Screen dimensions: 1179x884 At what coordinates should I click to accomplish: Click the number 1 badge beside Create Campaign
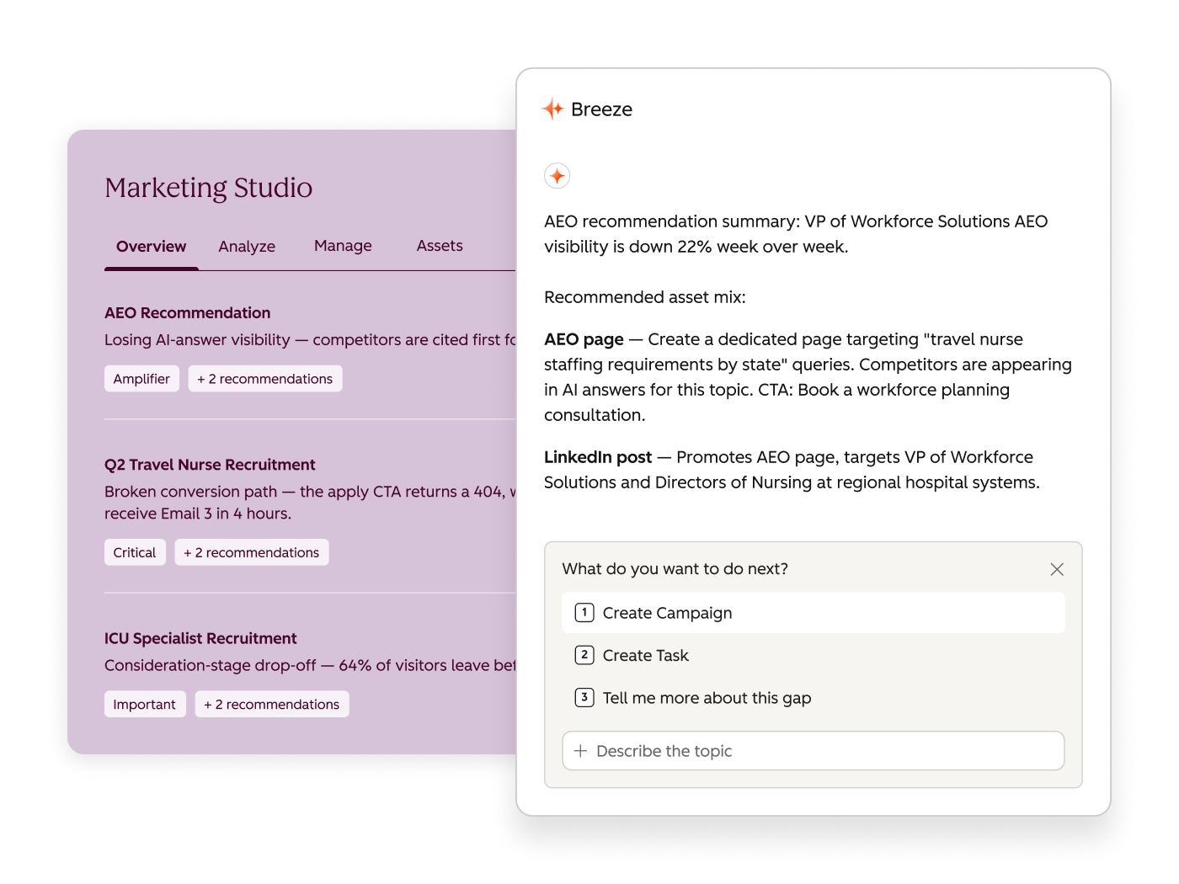pyautogui.click(x=584, y=613)
